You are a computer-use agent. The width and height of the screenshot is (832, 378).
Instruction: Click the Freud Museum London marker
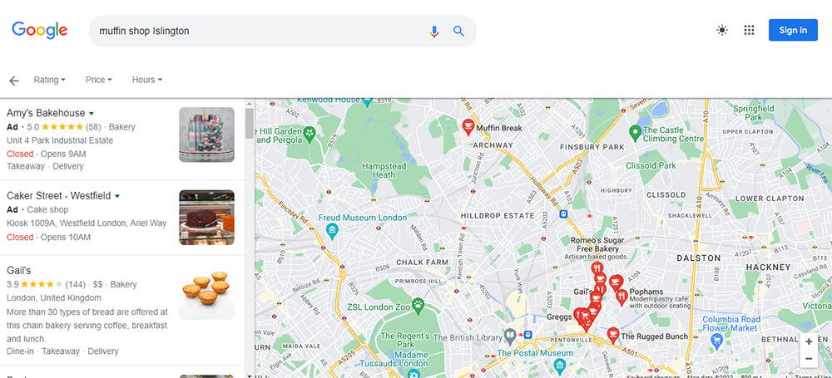click(x=332, y=231)
